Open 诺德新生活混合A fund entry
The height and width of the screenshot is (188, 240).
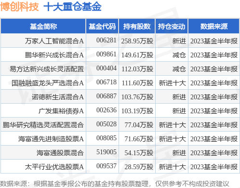(58, 97)
